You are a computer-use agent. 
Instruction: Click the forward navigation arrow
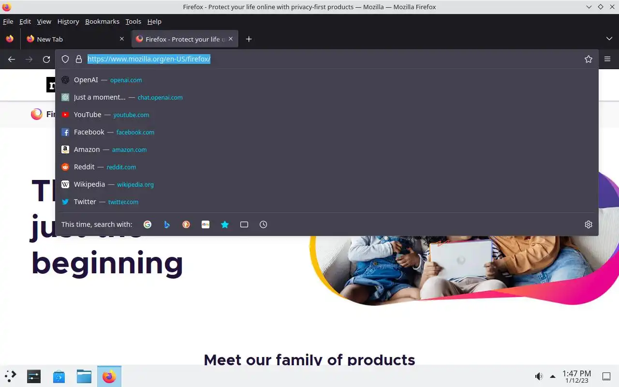[29, 59]
